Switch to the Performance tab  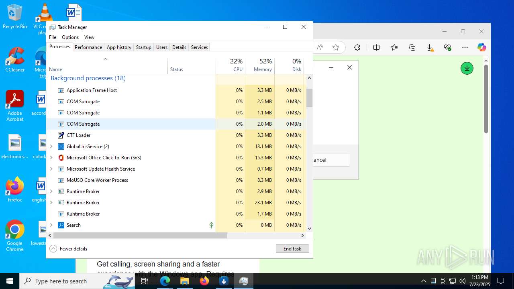[88, 47]
